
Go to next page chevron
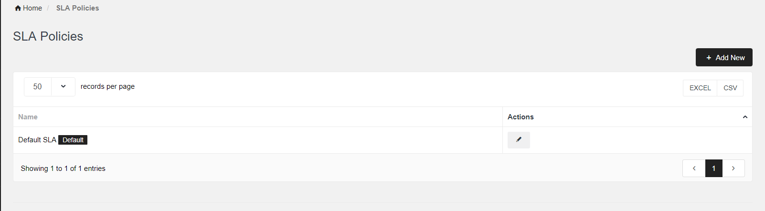point(733,169)
